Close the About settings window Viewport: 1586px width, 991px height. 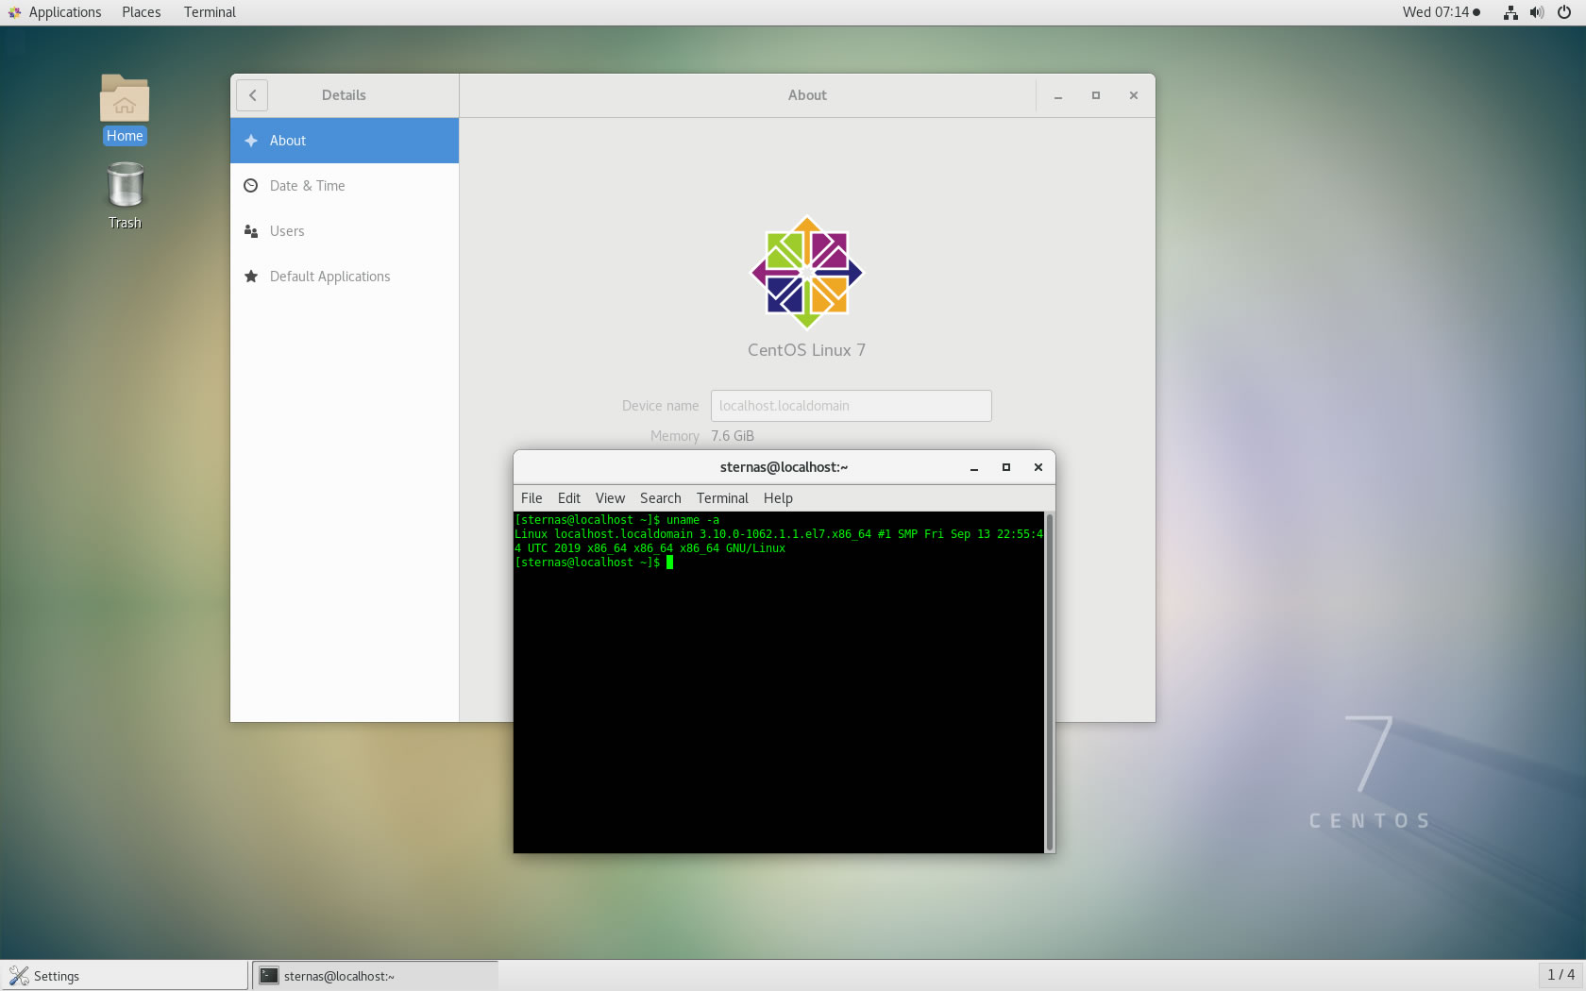(1134, 95)
